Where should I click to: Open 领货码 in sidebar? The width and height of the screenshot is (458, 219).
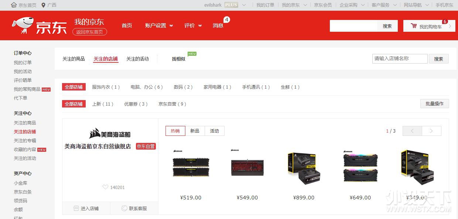coord(21,201)
